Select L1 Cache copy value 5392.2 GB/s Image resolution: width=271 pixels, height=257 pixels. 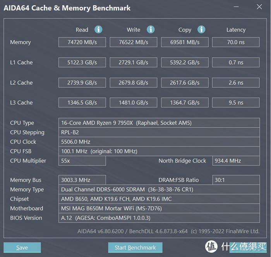[x=185, y=62]
